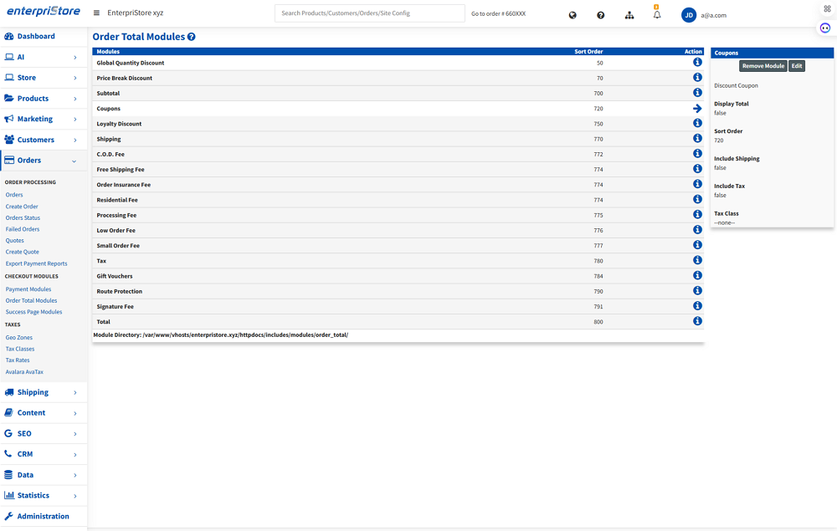Image resolution: width=837 pixels, height=531 pixels.
Task: Click the JD user avatar
Action: click(689, 15)
